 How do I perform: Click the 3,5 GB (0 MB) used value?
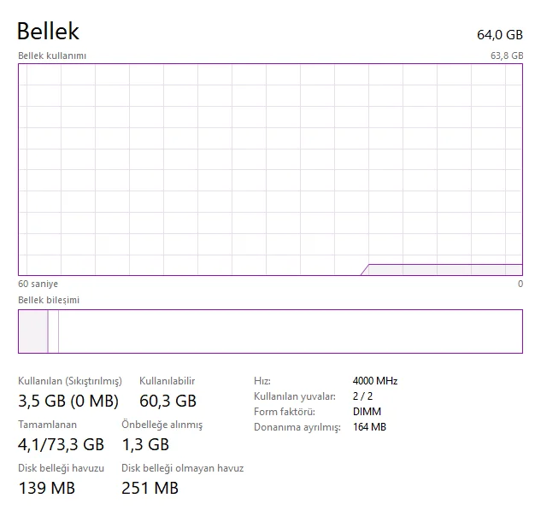(x=68, y=401)
